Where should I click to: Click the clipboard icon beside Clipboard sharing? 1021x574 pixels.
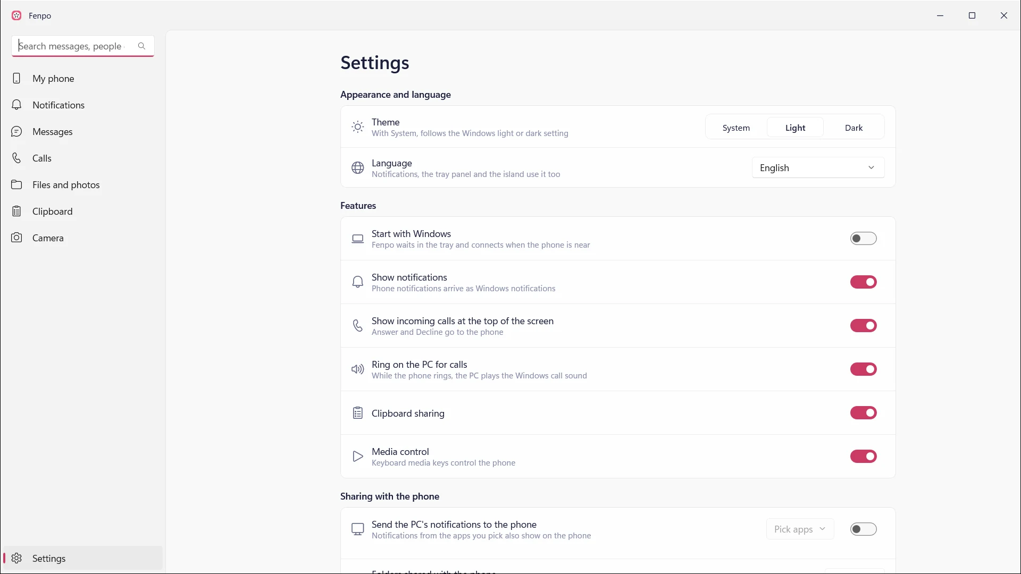(x=358, y=413)
